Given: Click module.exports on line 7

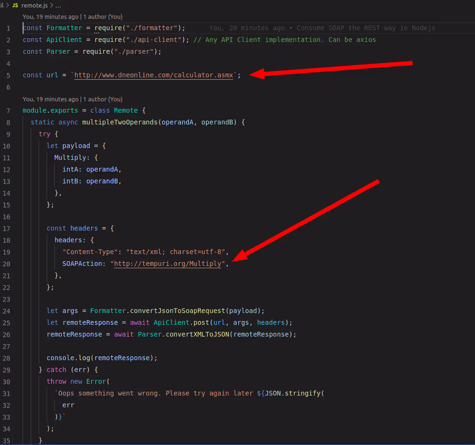Looking at the screenshot, I should coord(50,110).
